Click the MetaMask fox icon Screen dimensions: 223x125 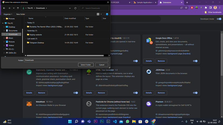(29, 104)
